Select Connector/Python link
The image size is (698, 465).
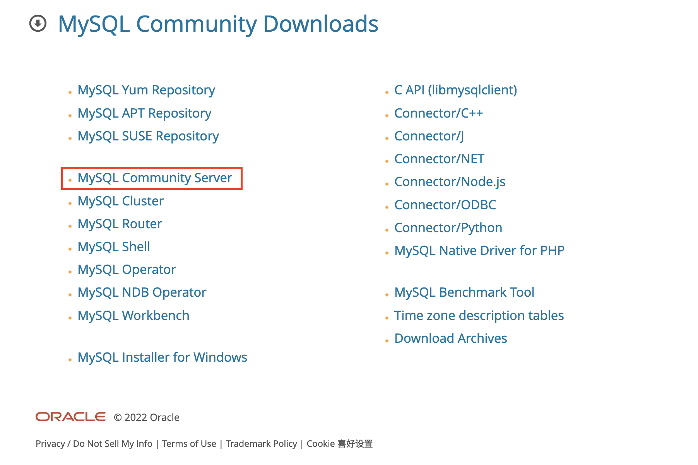coord(448,228)
